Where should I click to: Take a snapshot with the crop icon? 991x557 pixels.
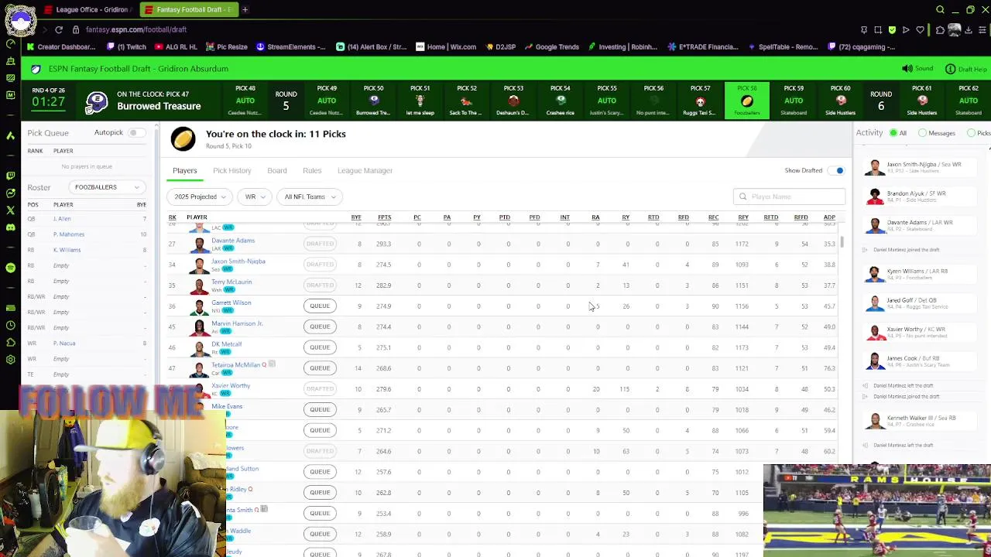click(878, 30)
